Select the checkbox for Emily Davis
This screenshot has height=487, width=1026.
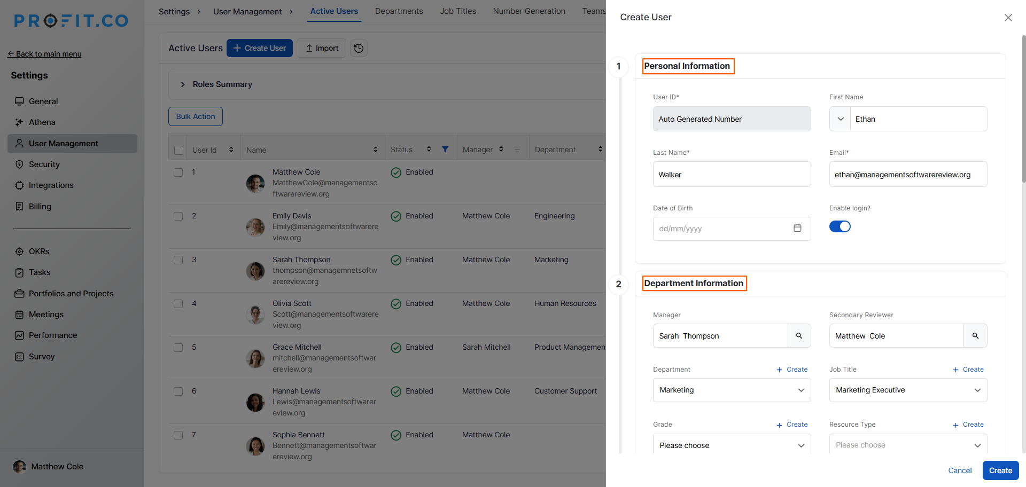pos(178,216)
